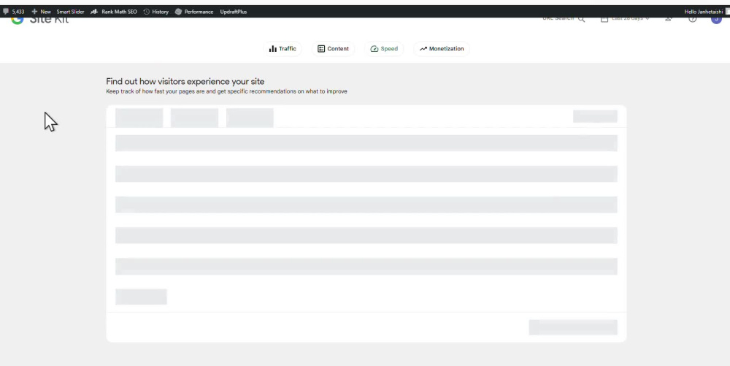This screenshot has width=730, height=366.
Task: Jump to the Monetization section
Action: tap(442, 48)
